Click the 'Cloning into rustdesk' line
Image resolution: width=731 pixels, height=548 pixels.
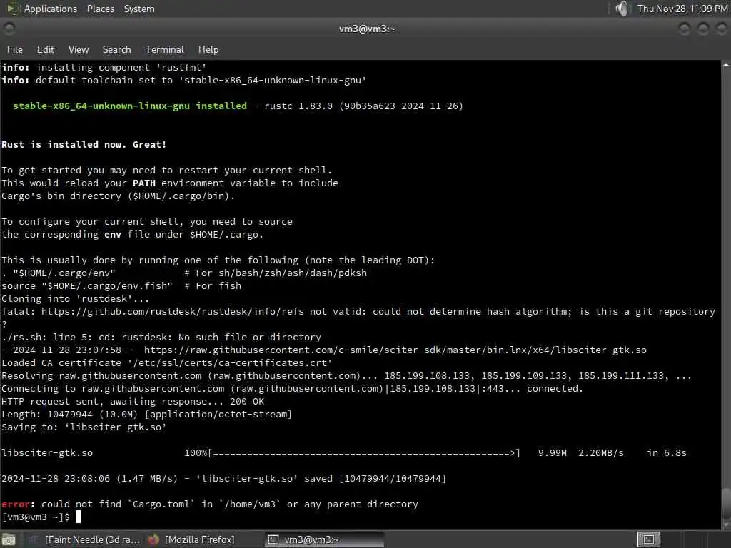(x=75, y=299)
